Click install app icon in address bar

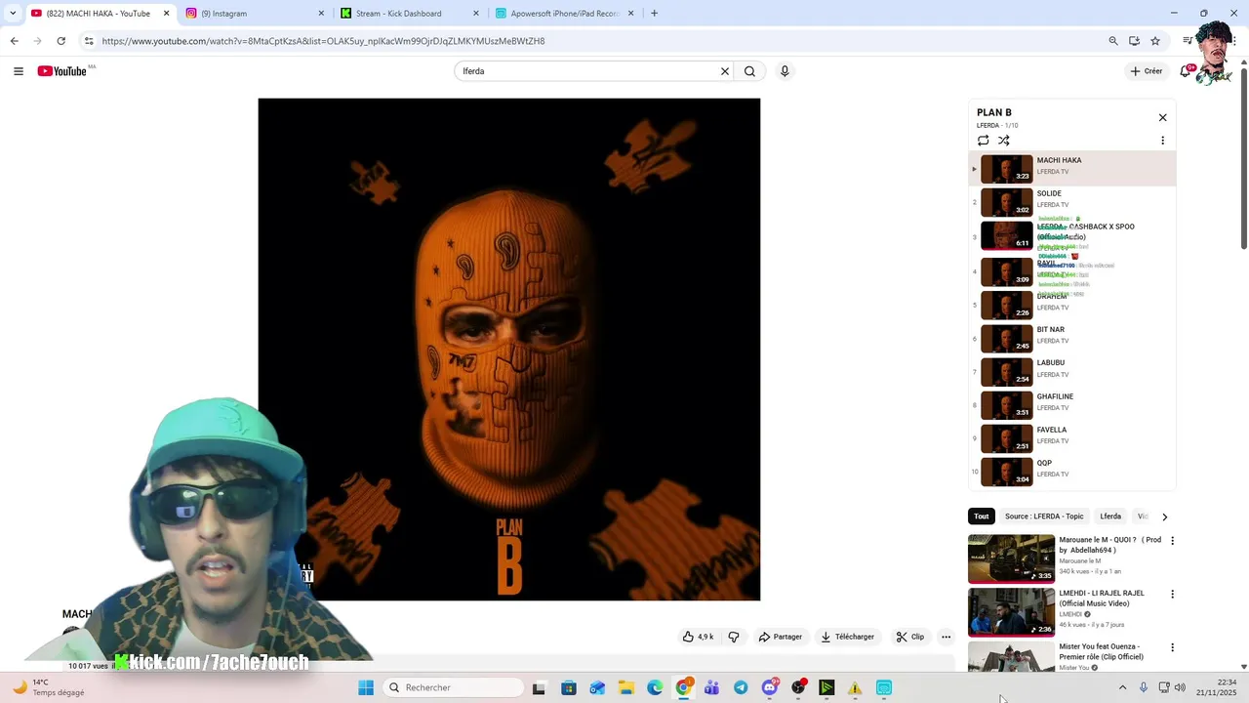(1134, 41)
